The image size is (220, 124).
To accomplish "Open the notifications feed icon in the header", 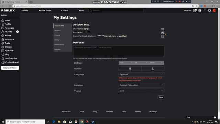I will [x=195, y=11].
